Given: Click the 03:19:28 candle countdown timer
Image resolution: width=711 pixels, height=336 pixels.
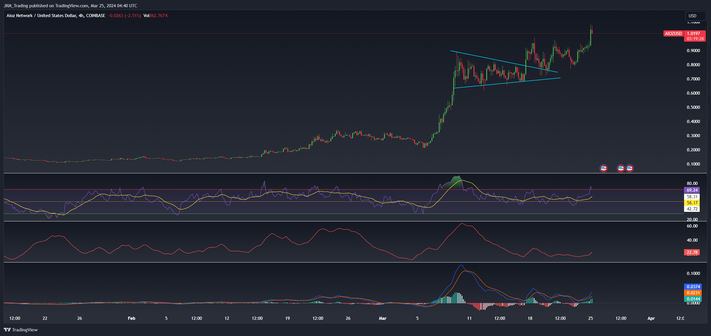Looking at the screenshot, I should [x=695, y=39].
